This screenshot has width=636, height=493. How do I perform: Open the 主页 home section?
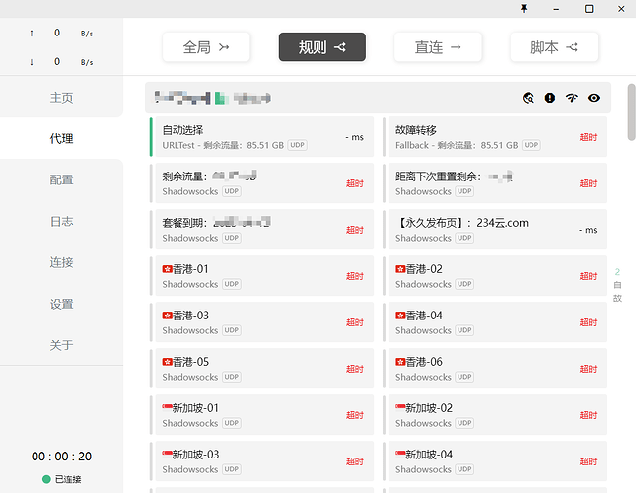pyautogui.click(x=62, y=98)
